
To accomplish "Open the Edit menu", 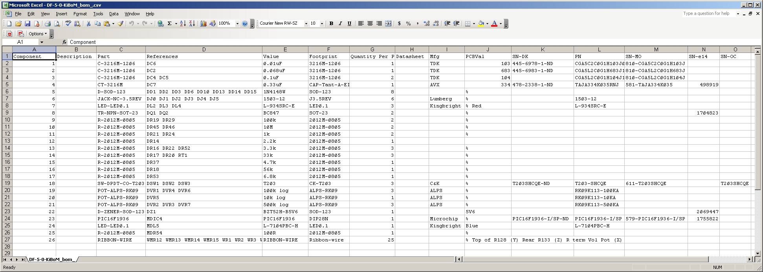I will pyautogui.click(x=31, y=14).
